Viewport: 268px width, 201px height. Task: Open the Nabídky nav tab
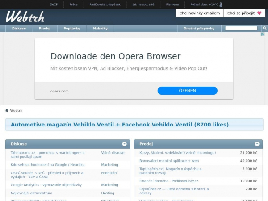point(100,29)
